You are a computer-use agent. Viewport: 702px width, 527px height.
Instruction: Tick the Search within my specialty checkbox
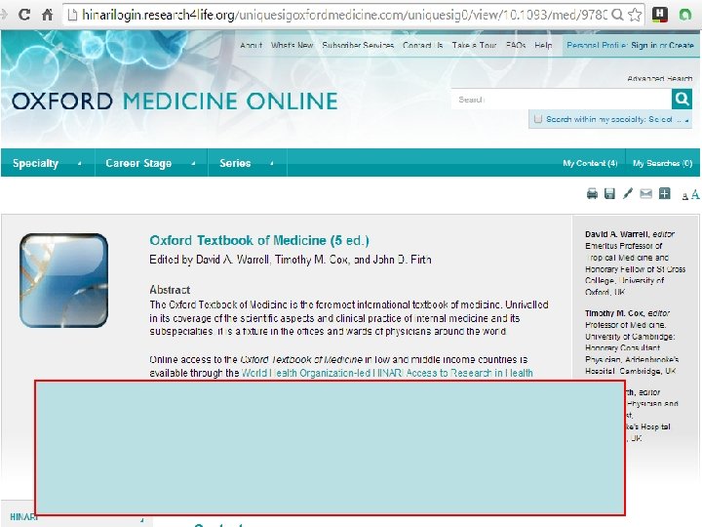pyautogui.click(x=538, y=119)
